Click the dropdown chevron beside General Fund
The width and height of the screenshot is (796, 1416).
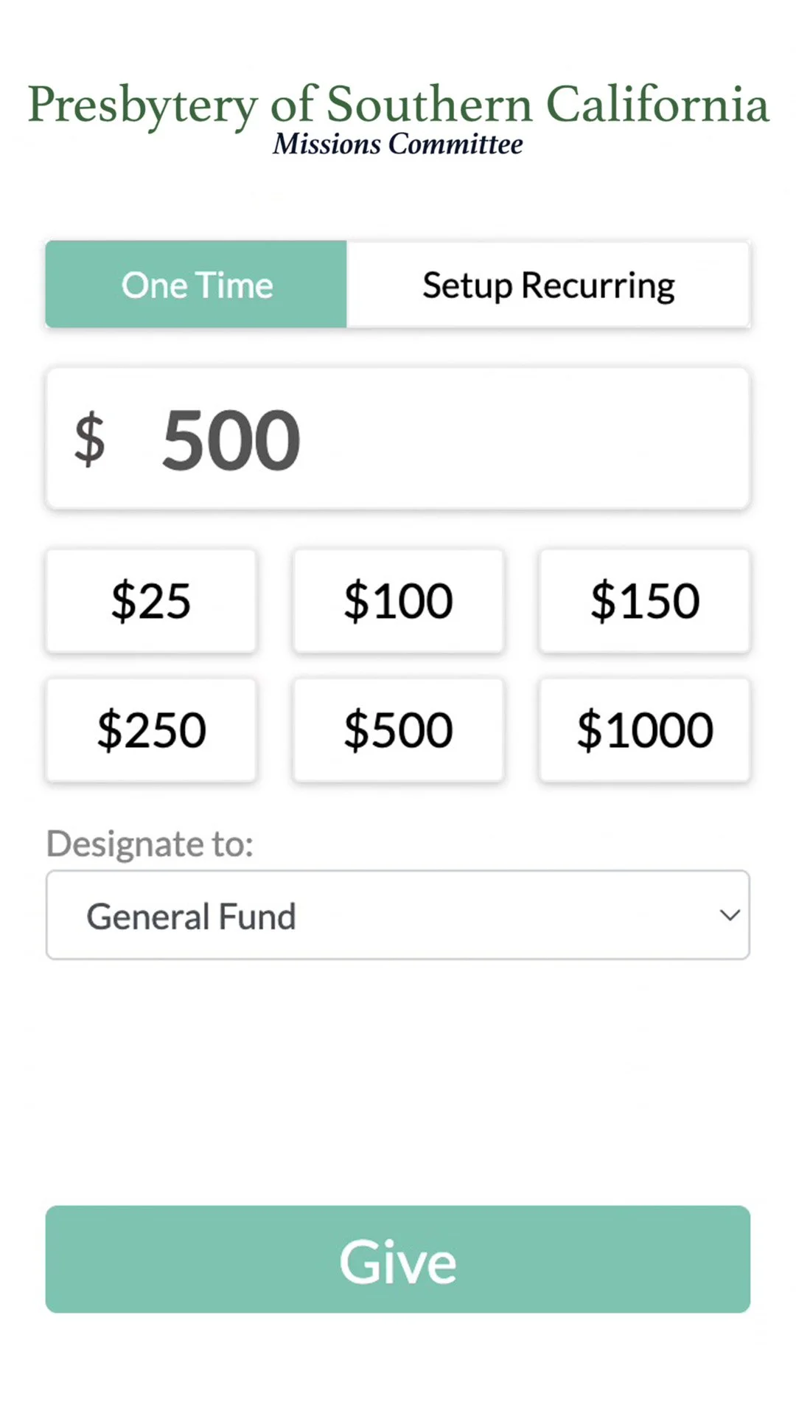pyautogui.click(x=729, y=915)
